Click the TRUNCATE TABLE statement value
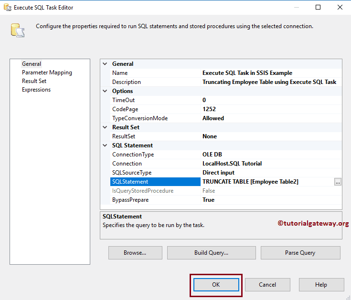 pos(267,182)
